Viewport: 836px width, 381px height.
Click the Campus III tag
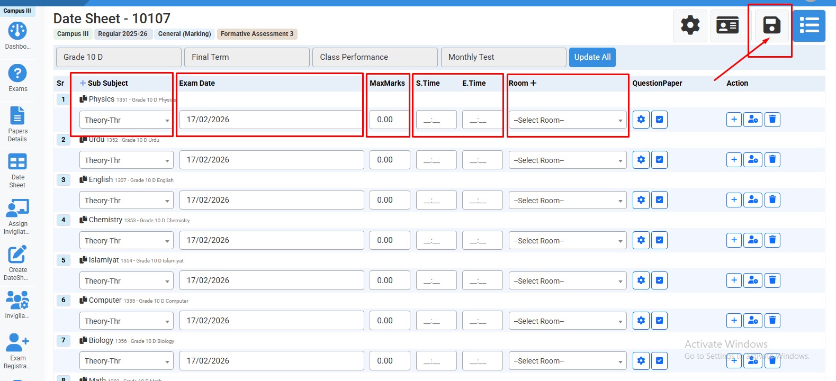73,34
